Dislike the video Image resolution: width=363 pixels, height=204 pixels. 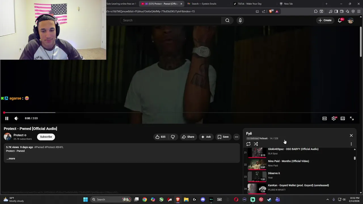(173, 137)
